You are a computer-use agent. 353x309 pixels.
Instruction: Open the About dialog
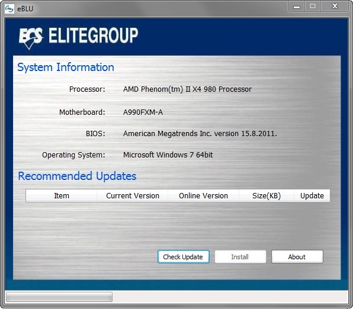(297, 256)
